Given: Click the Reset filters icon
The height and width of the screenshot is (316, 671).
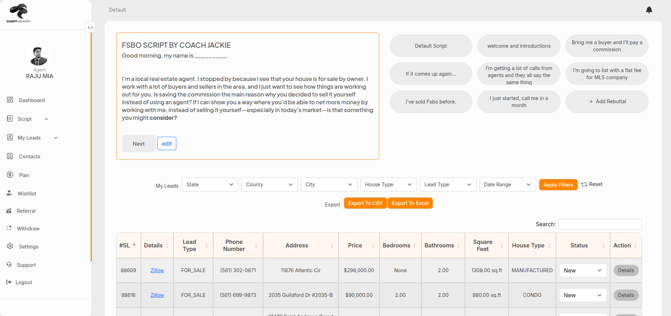Looking at the screenshot, I should tap(584, 185).
